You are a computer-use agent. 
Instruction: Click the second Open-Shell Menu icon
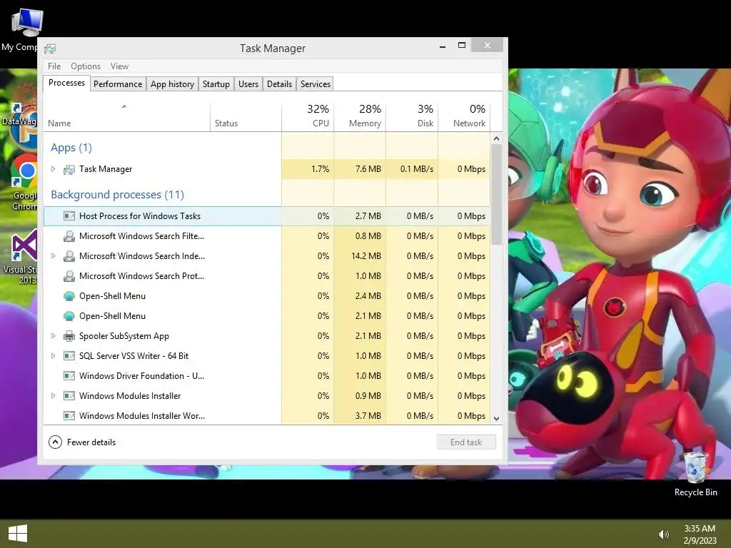tap(69, 316)
